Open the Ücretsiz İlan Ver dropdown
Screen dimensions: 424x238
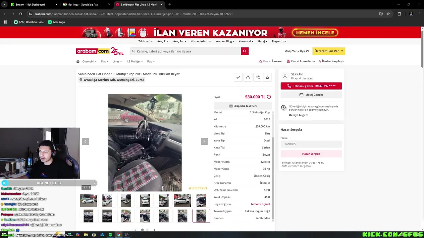tap(329, 51)
